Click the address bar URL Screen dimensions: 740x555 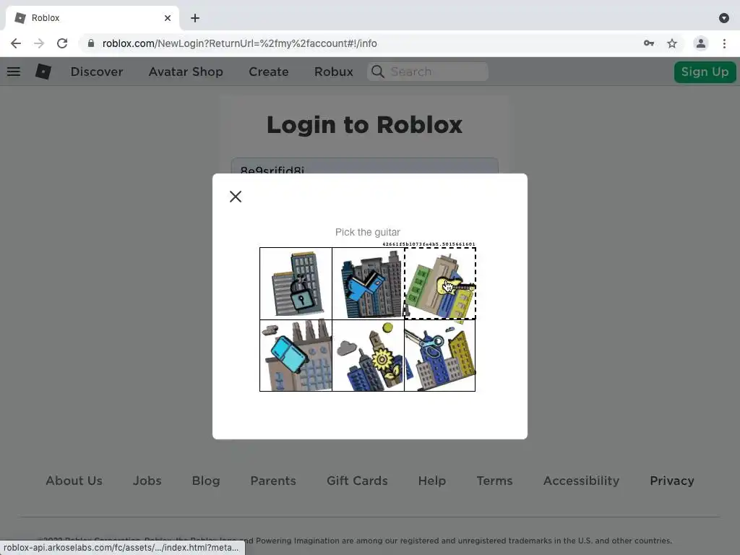coord(239,43)
